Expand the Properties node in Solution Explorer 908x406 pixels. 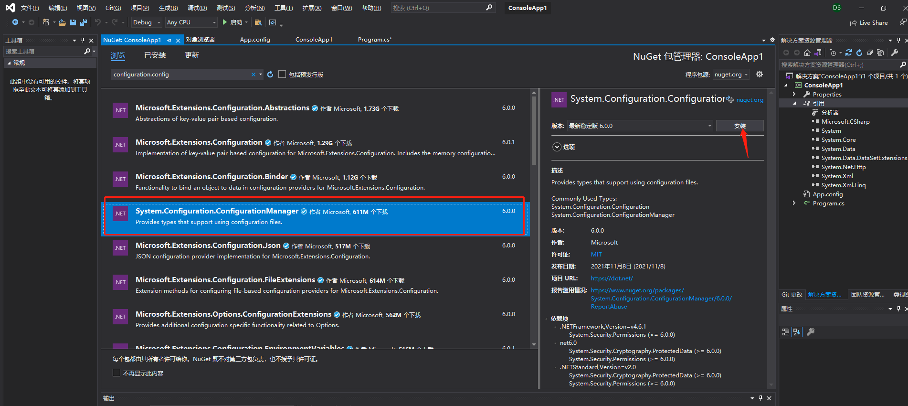[x=794, y=94]
